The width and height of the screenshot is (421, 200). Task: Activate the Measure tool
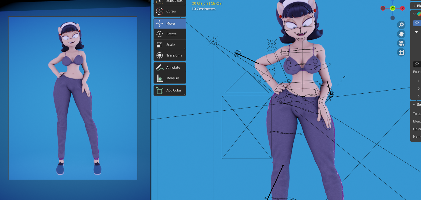[170, 78]
